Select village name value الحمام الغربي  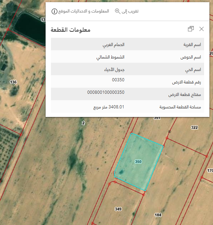pyautogui.click(x=113, y=45)
